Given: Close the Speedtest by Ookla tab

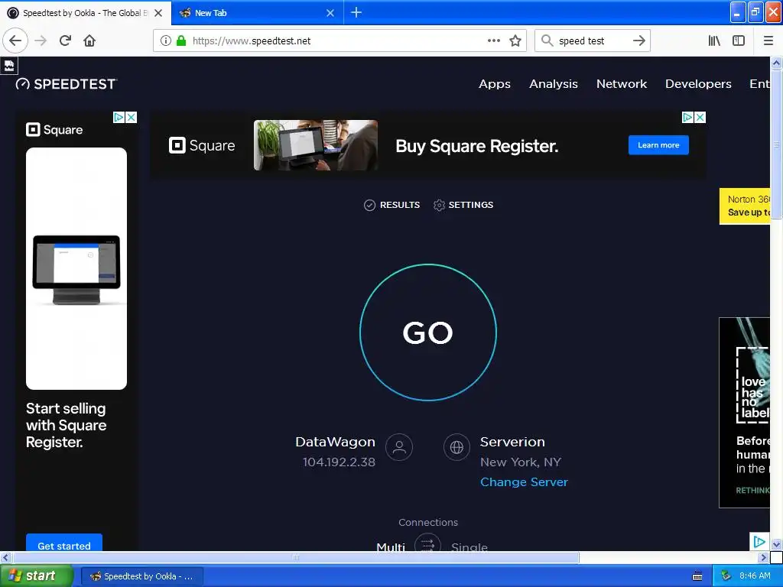Looking at the screenshot, I should 158,13.
